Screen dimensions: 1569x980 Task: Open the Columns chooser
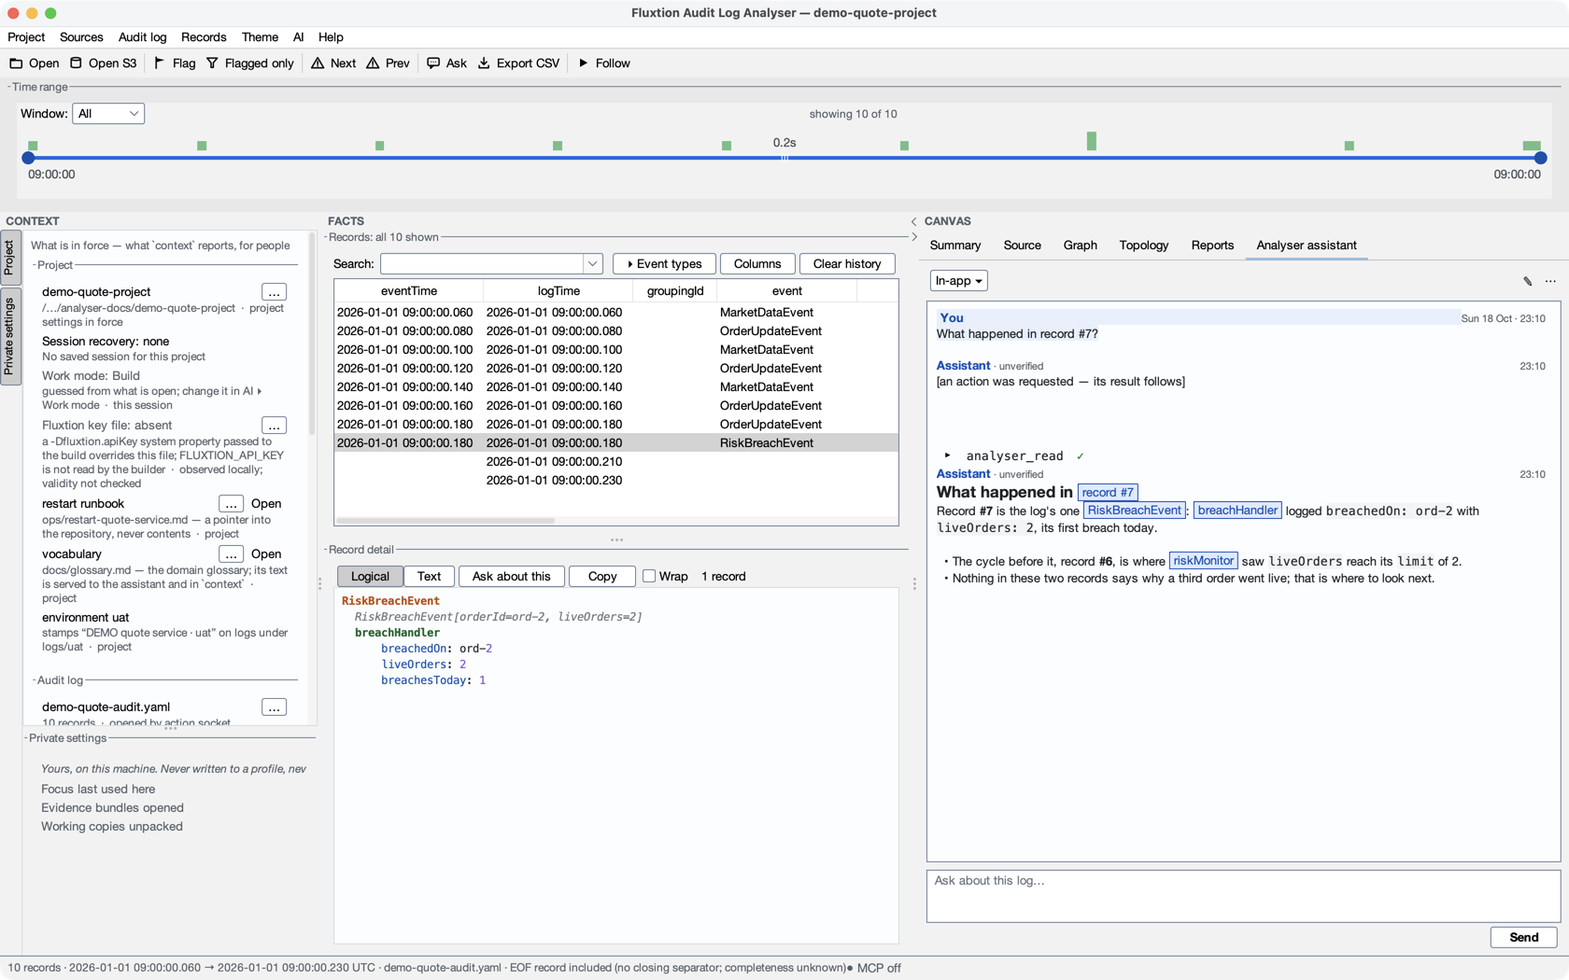(757, 264)
